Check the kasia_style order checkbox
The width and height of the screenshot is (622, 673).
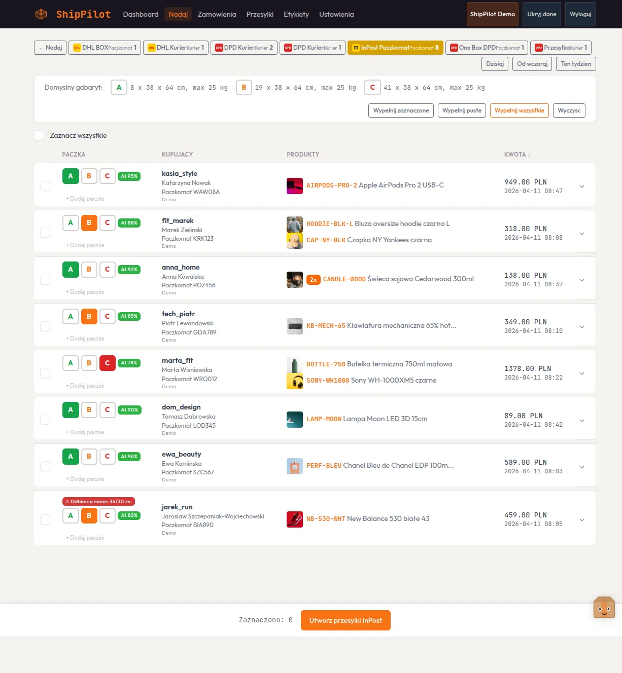pos(45,186)
